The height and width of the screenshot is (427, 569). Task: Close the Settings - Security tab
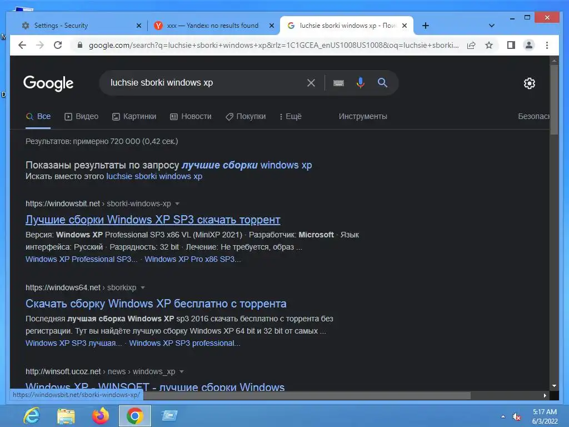(x=138, y=26)
